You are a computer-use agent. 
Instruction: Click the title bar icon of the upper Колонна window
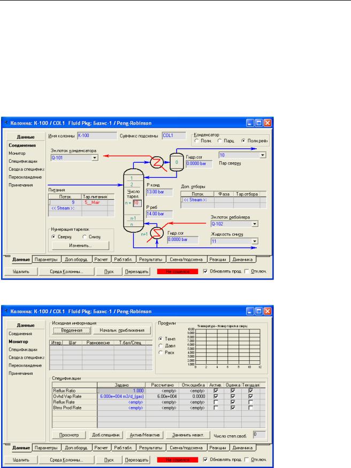click(6, 123)
